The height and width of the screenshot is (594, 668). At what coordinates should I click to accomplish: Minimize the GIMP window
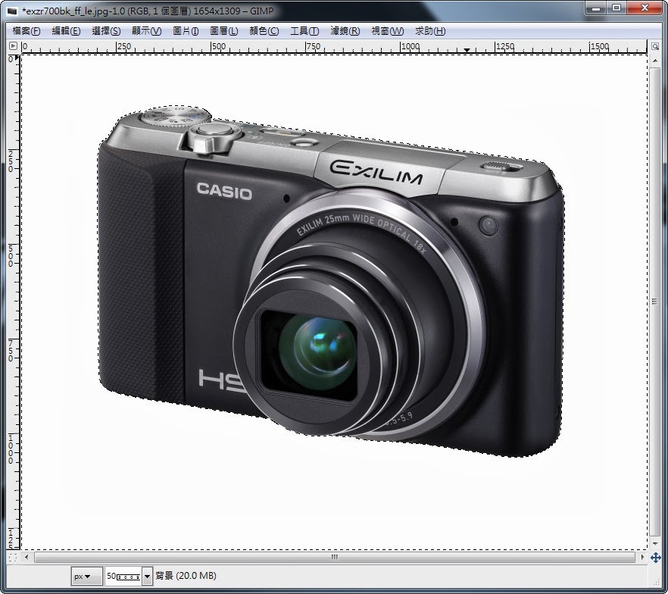click(x=596, y=8)
